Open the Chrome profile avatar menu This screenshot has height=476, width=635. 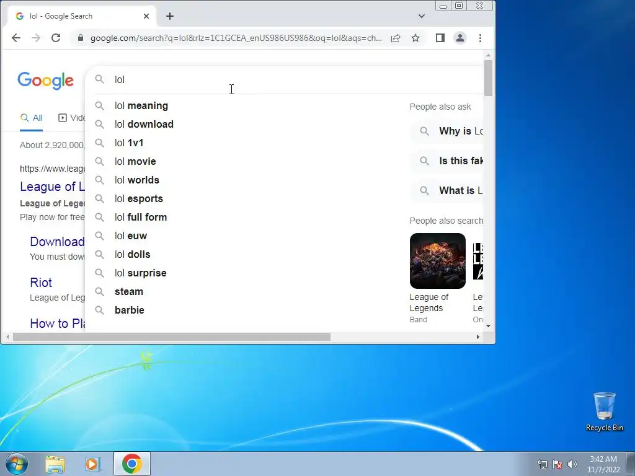(460, 38)
